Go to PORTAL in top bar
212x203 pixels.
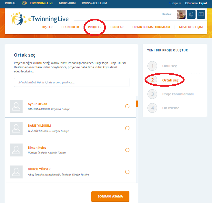tap(10, 3)
